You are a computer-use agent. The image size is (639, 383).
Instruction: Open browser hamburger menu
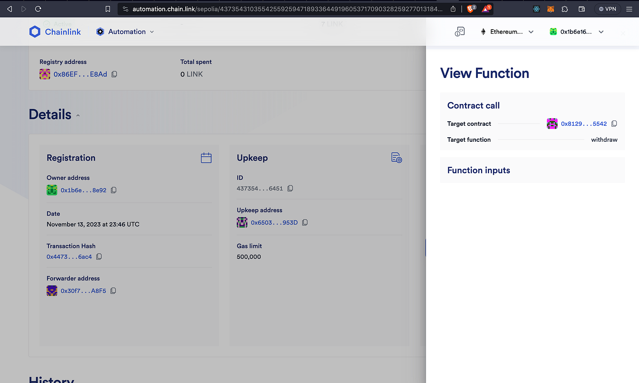tap(629, 9)
